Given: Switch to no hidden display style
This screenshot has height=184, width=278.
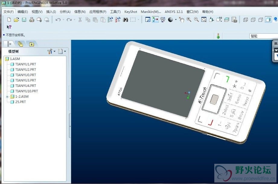Looking at the screenshot, I should pos(260,20).
